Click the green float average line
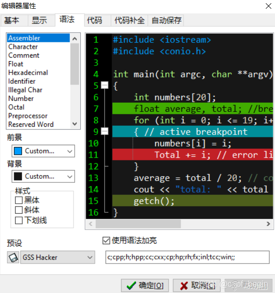The height and width of the screenshot is (293, 275). tap(193, 109)
